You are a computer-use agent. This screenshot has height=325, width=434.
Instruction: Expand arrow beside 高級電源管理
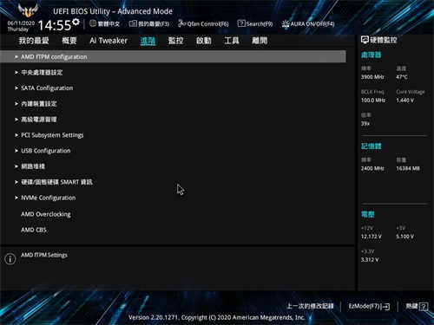click(16, 120)
